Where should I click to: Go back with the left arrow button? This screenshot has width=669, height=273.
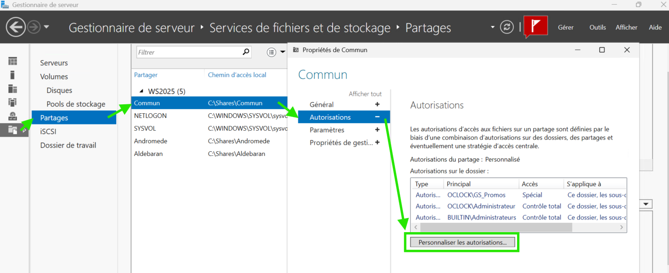(x=16, y=27)
